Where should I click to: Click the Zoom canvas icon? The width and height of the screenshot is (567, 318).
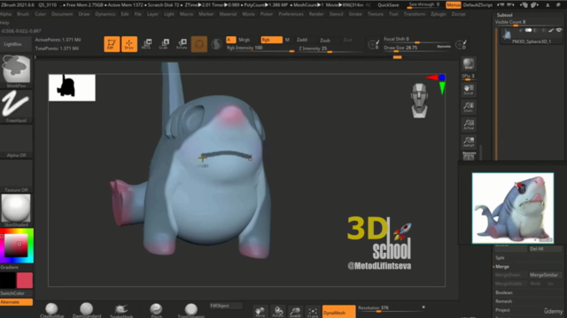point(469,107)
